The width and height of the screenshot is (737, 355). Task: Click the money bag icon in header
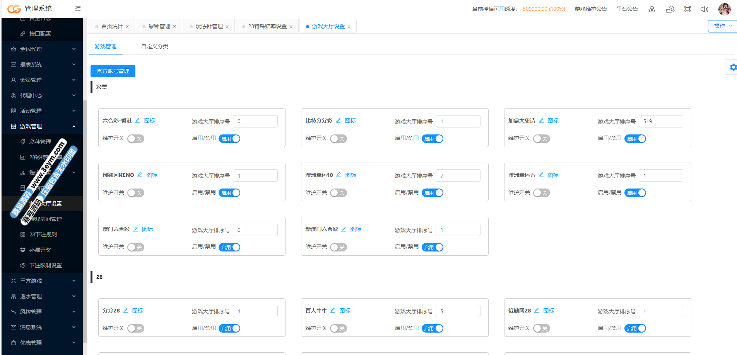click(652, 9)
